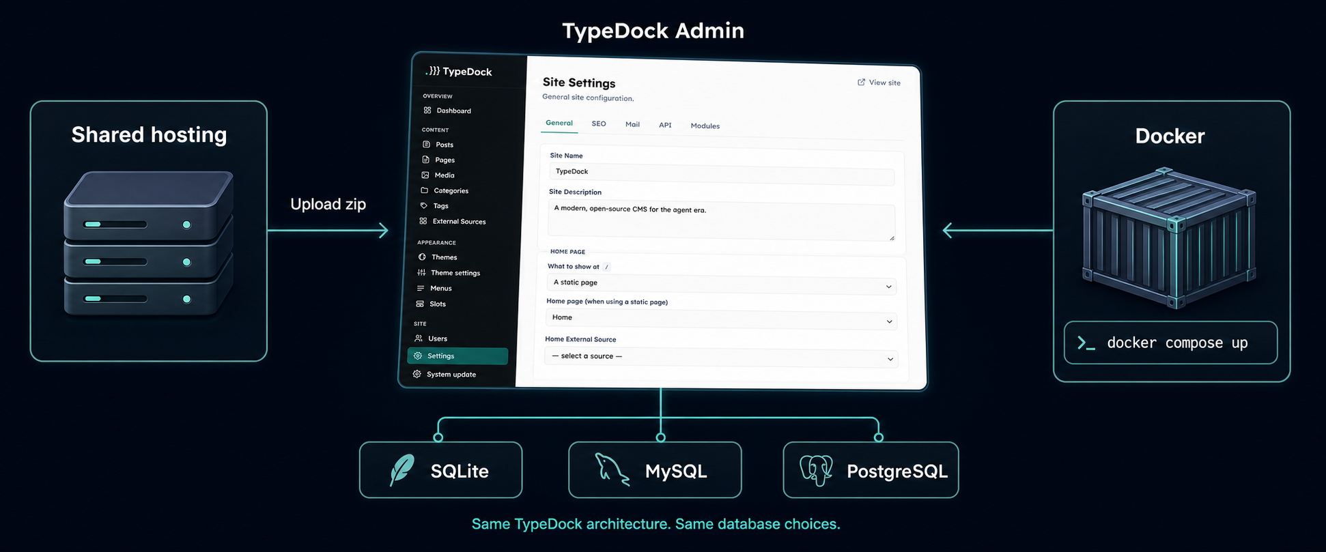
Task: Click the Theme settings sliders icon
Action: (421, 272)
